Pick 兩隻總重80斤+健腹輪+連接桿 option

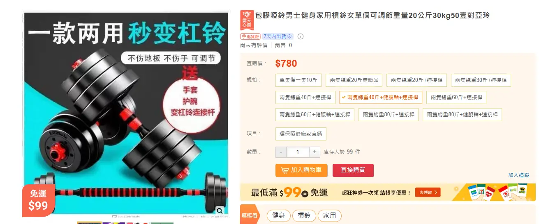coord(462,115)
